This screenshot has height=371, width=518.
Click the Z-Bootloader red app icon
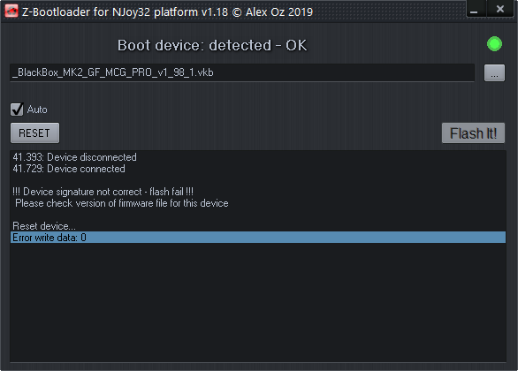pyautogui.click(x=11, y=11)
